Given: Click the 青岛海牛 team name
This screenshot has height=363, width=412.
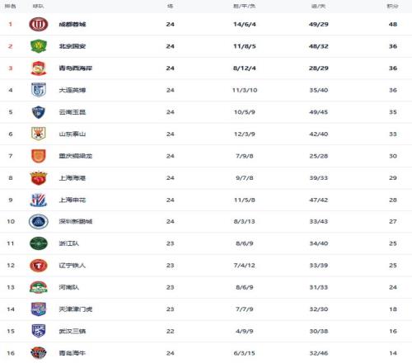Looking at the screenshot, I should coord(73,353).
